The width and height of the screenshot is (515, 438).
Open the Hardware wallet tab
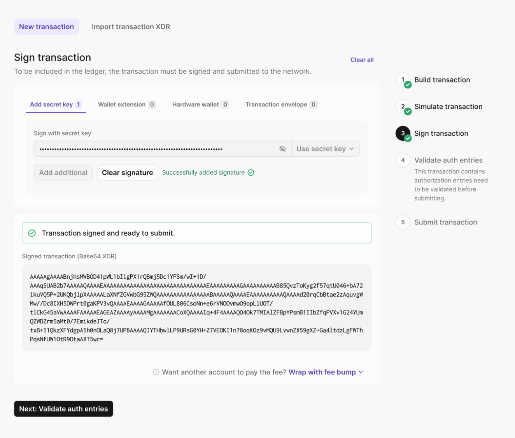(x=200, y=104)
